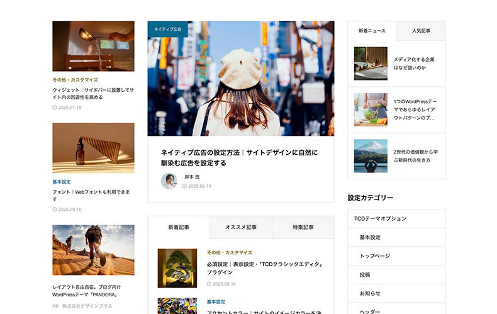The height and width of the screenshot is (314, 497).
Task: Open article ネイティブ広告の設定方法 headline
Action: [x=239, y=158]
